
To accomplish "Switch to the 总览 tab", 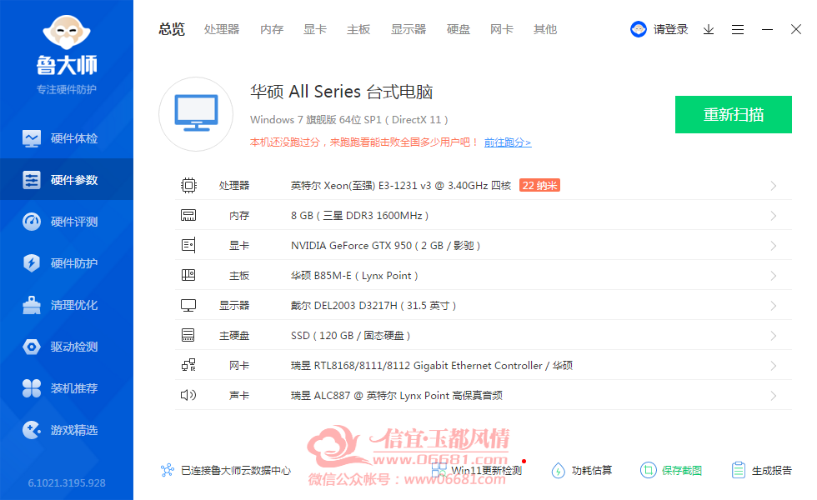I will point(172,29).
